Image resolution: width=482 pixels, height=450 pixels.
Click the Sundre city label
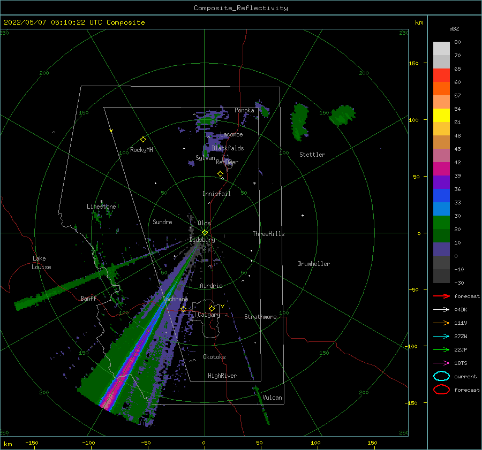(162, 222)
